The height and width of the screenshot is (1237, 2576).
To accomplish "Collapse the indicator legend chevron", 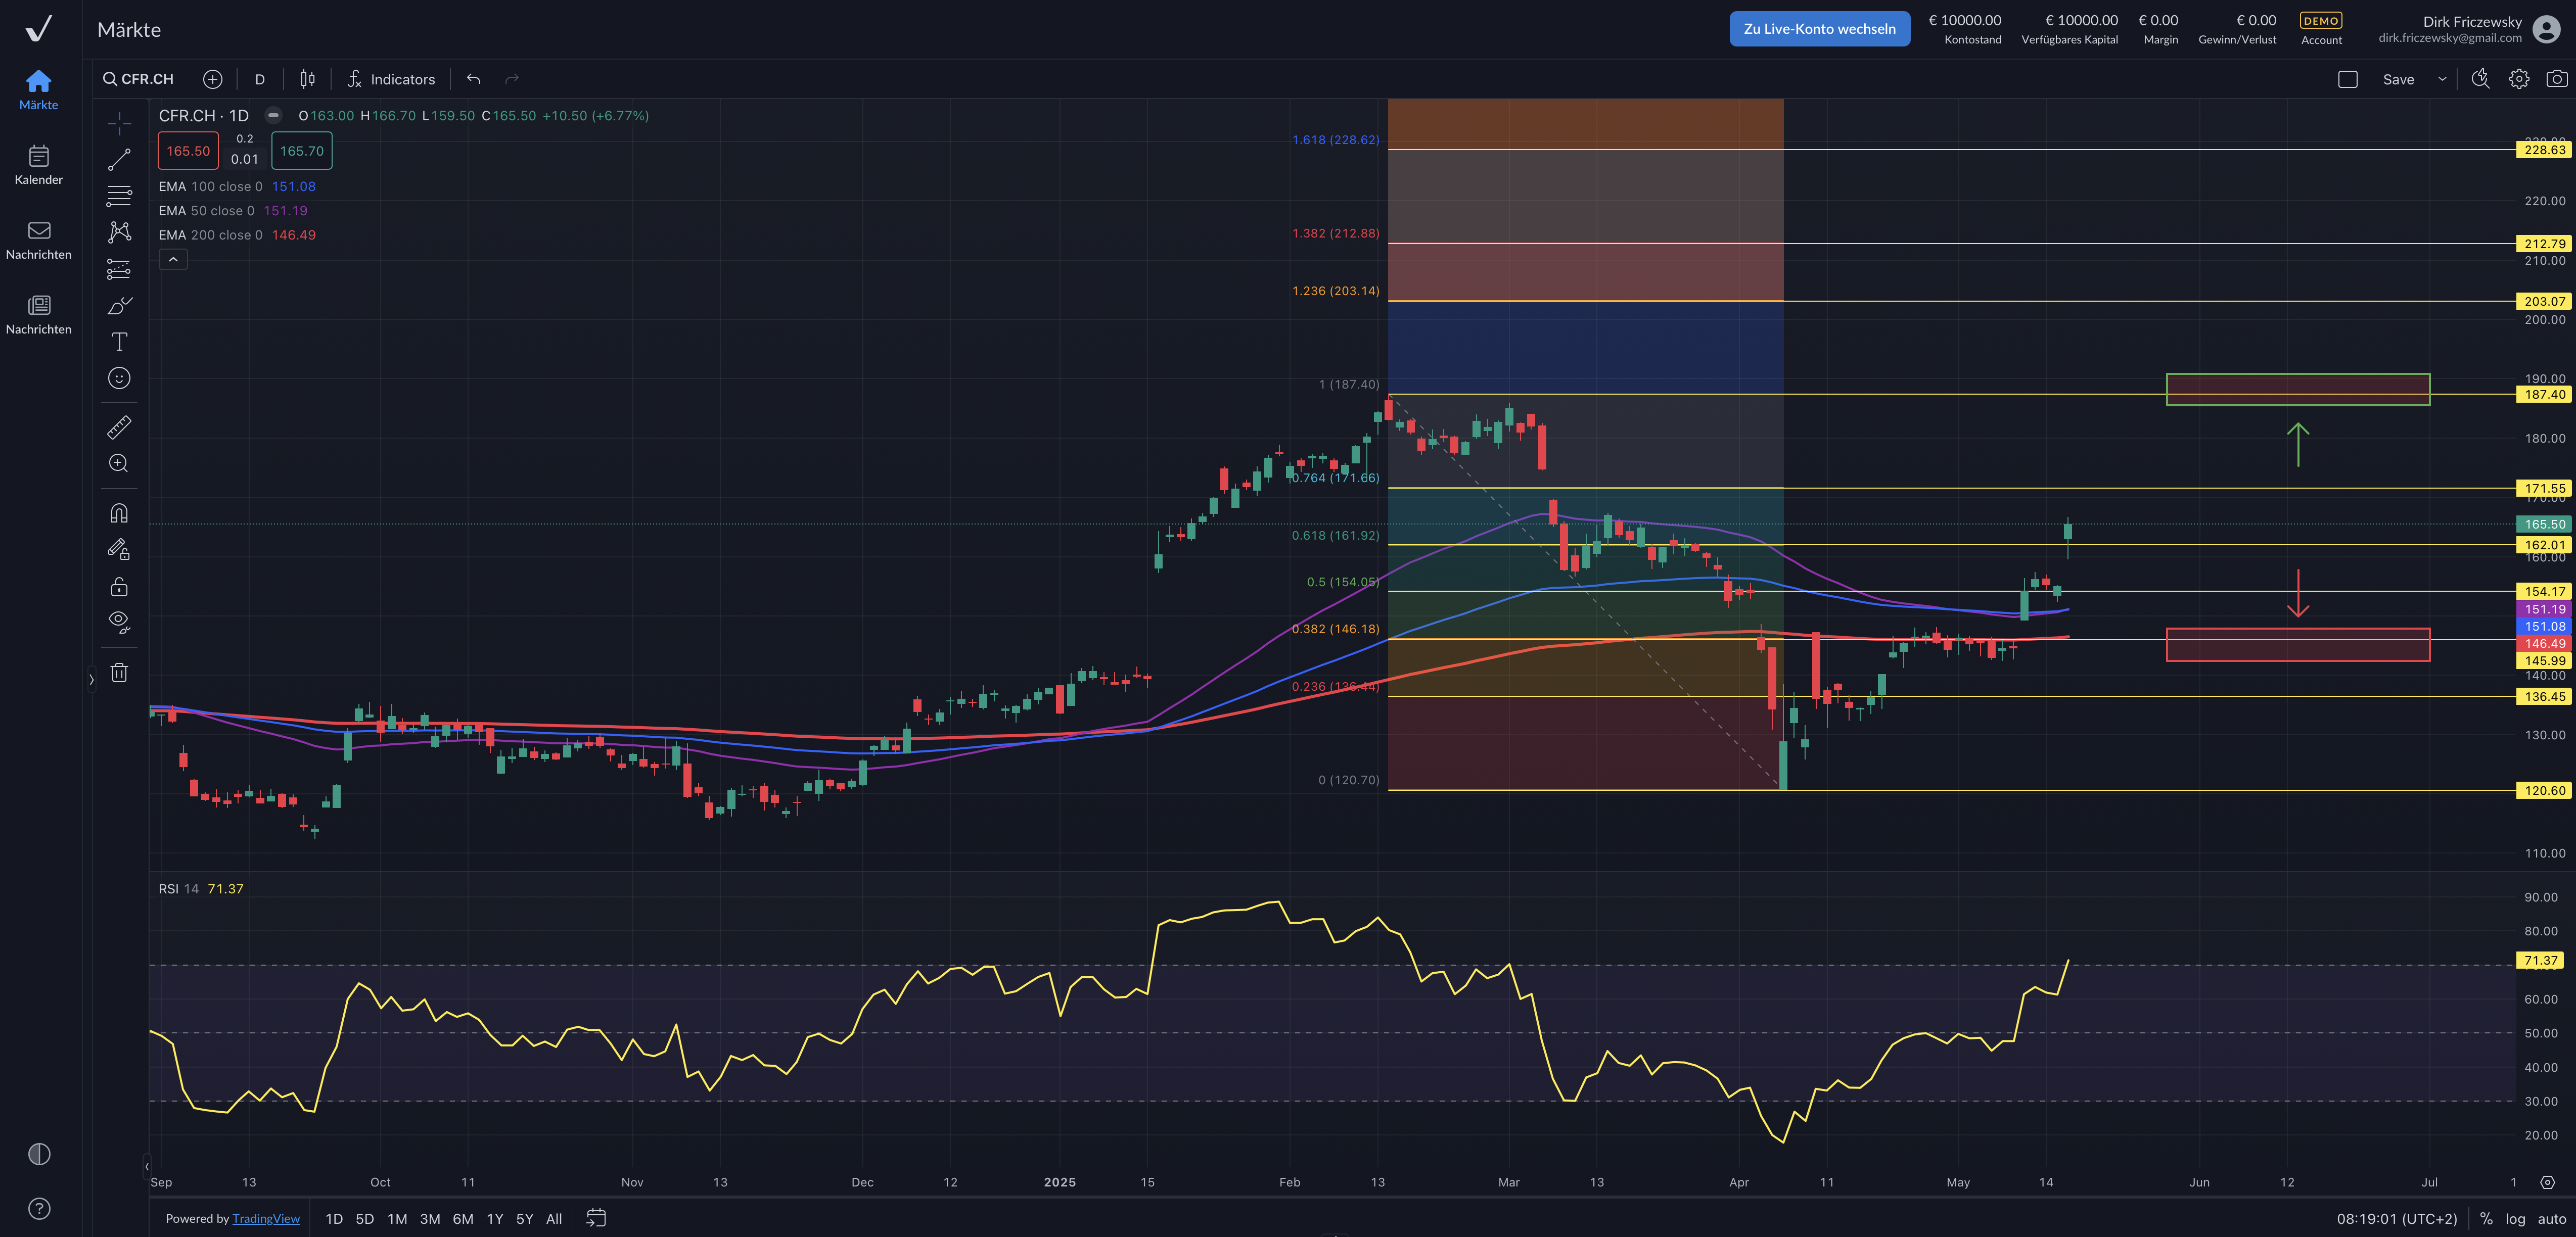I will tap(173, 259).
